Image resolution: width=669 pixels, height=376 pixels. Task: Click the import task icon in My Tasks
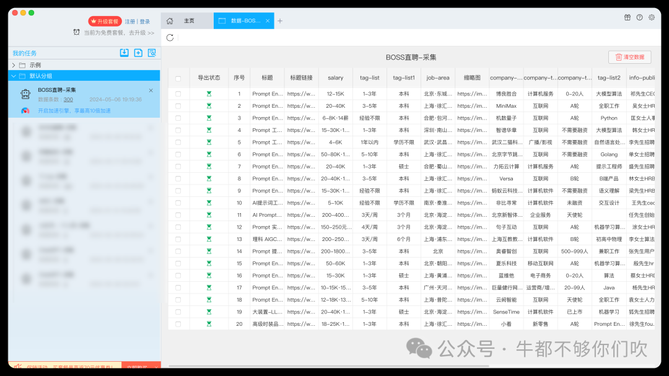(x=124, y=53)
